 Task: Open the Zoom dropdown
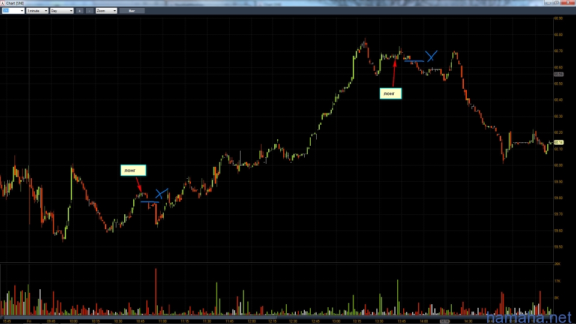(x=106, y=11)
